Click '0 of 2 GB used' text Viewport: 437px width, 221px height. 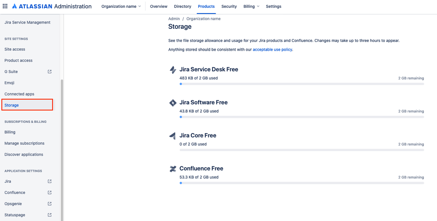point(193,144)
